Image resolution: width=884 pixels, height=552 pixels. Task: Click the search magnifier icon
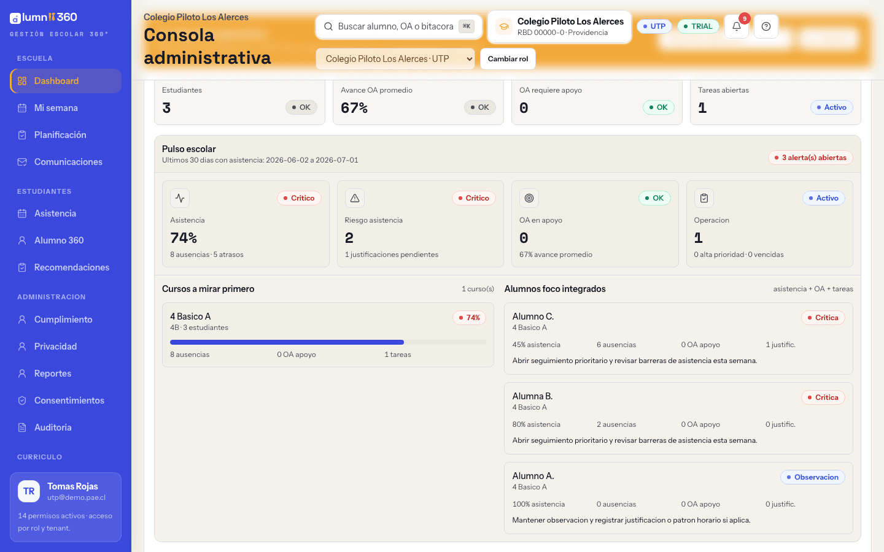pos(328,26)
